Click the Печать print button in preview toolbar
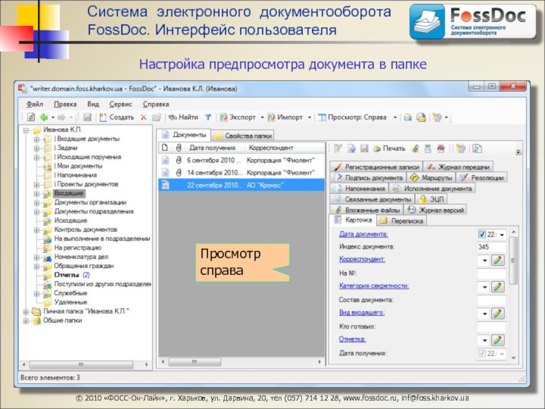Image resolution: width=545 pixels, height=409 pixels. click(389, 149)
